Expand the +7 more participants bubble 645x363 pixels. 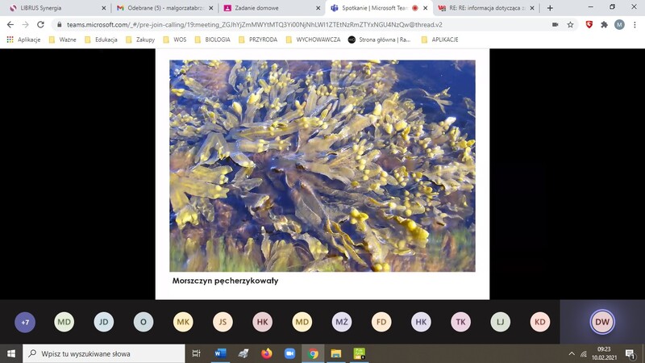pos(25,322)
